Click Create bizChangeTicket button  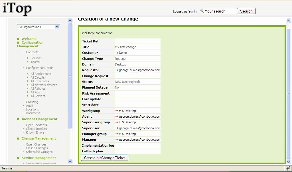pos(105,158)
